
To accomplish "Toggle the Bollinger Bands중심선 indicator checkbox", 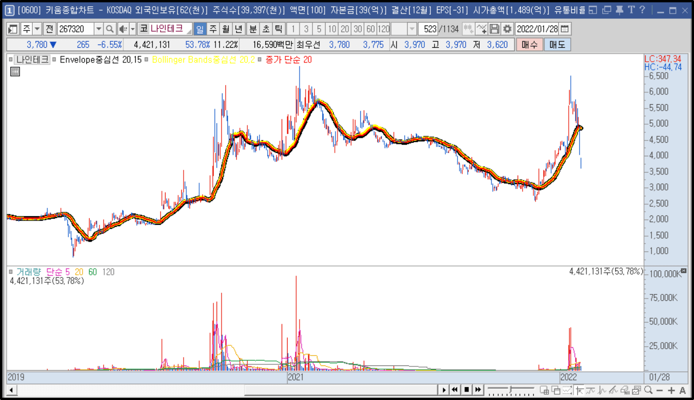I will coord(146,60).
